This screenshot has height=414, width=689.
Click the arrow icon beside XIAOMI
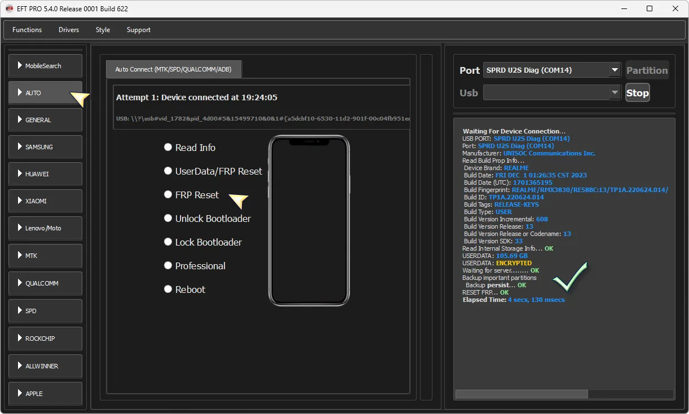click(20, 201)
